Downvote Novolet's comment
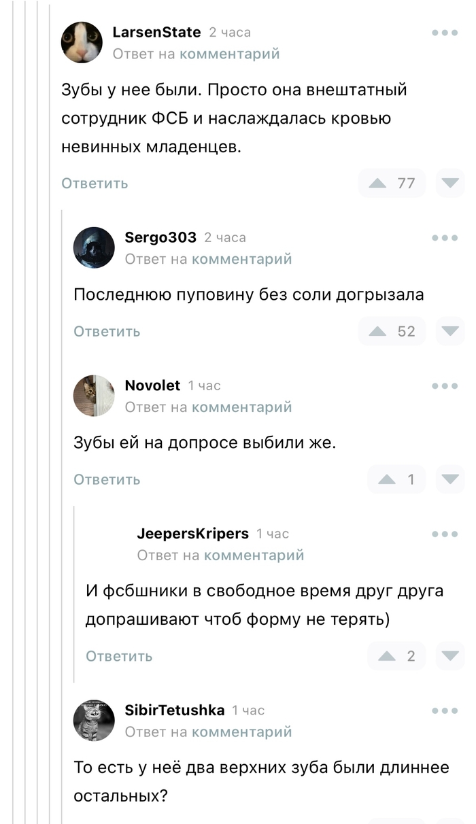Screen dimensions: 476x824 (450, 480)
